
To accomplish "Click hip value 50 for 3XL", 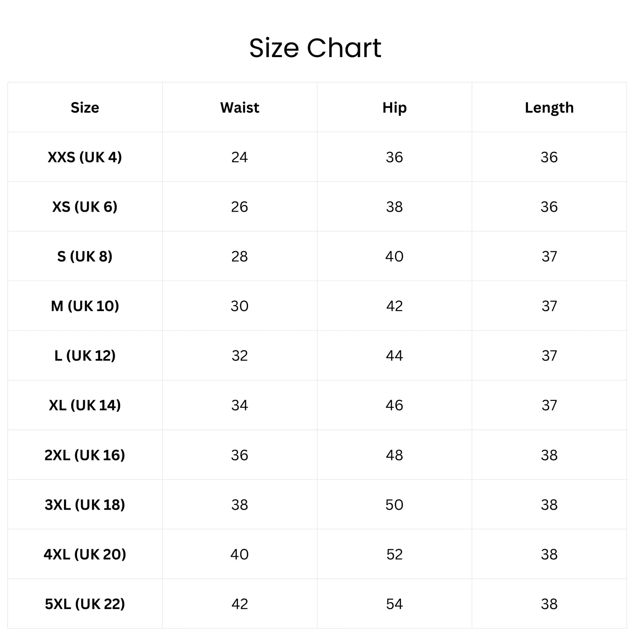I will coord(395,505).
